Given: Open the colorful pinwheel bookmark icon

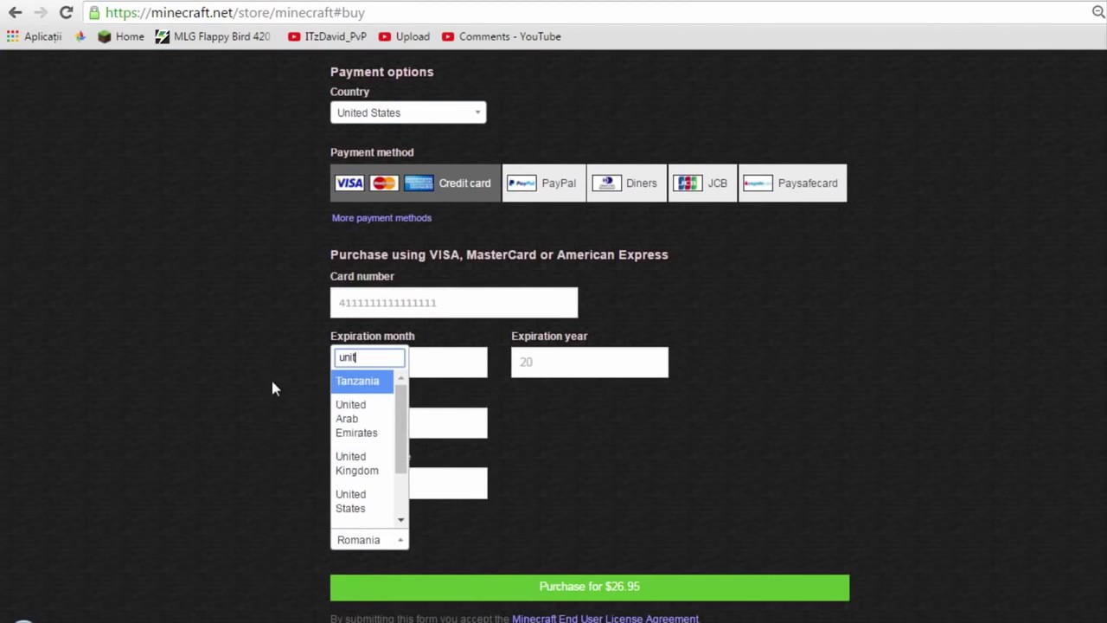Looking at the screenshot, I should [80, 36].
